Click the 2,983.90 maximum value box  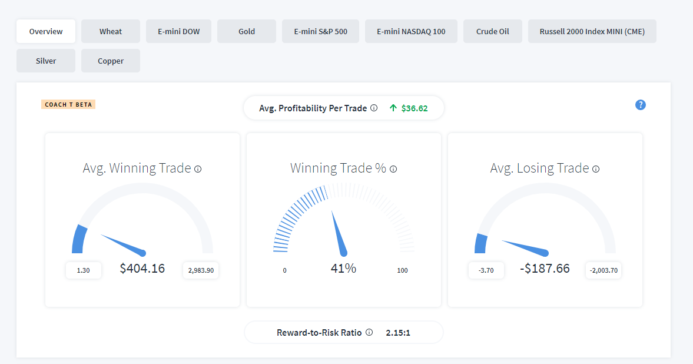pos(201,270)
